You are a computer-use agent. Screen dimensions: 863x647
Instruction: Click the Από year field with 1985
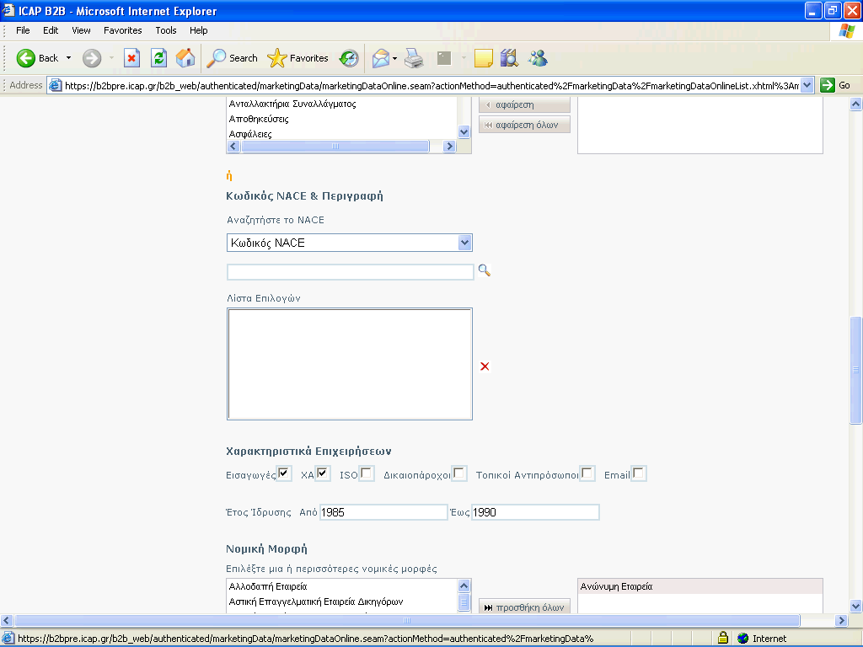coord(383,512)
